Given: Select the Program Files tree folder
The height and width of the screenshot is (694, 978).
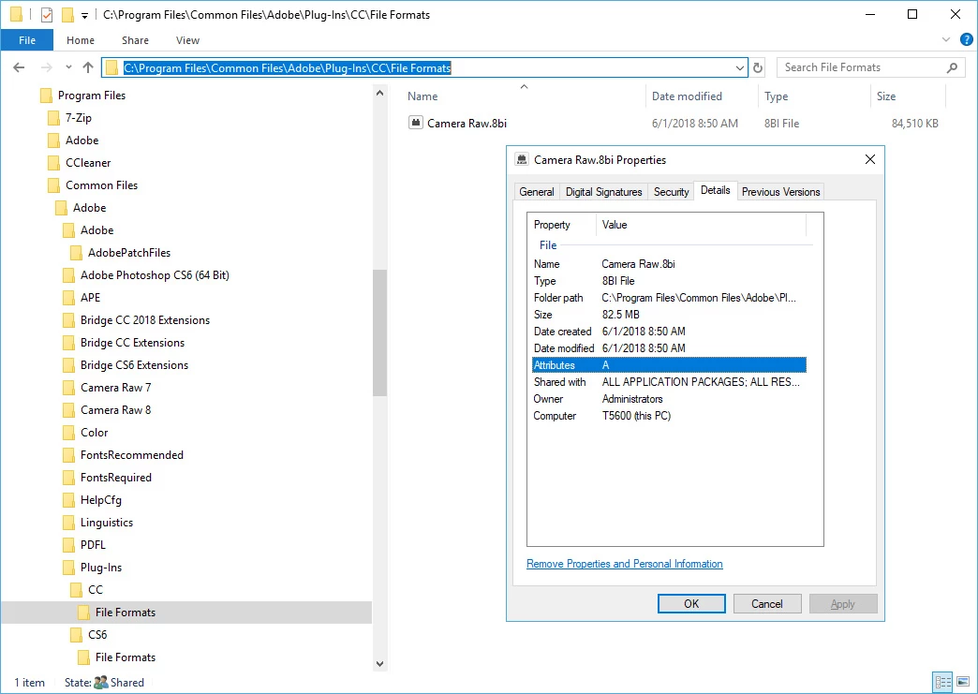Looking at the screenshot, I should (92, 96).
